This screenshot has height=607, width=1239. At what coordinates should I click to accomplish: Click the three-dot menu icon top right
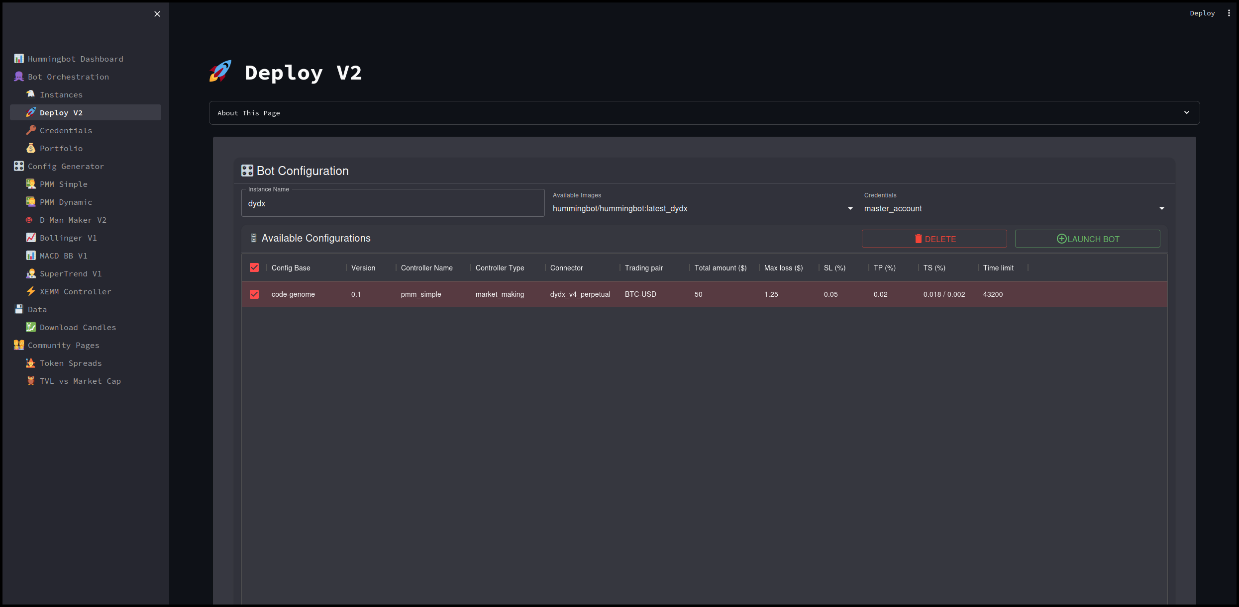coord(1229,13)
